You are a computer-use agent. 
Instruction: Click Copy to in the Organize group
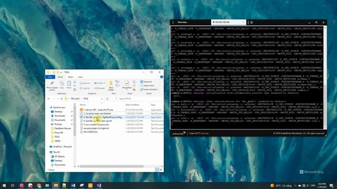coord(85,88)
